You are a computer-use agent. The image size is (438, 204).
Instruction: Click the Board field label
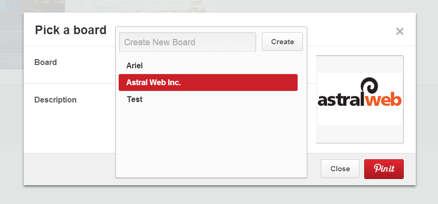click(45, 62)
